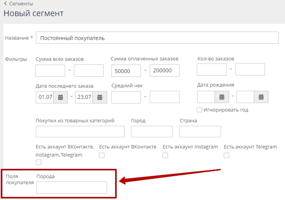Open calendar for birth date start
This screenshot has height=200, width=285.
[221, 97]
